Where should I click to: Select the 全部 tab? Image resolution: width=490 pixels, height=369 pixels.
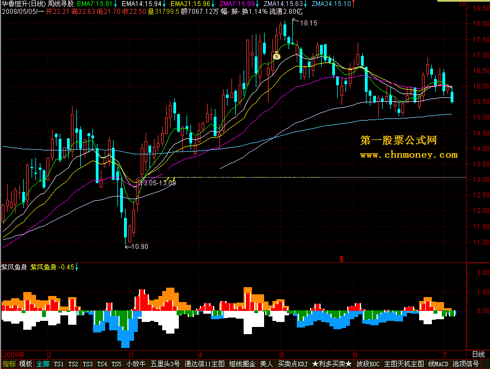tap(43, 364)
